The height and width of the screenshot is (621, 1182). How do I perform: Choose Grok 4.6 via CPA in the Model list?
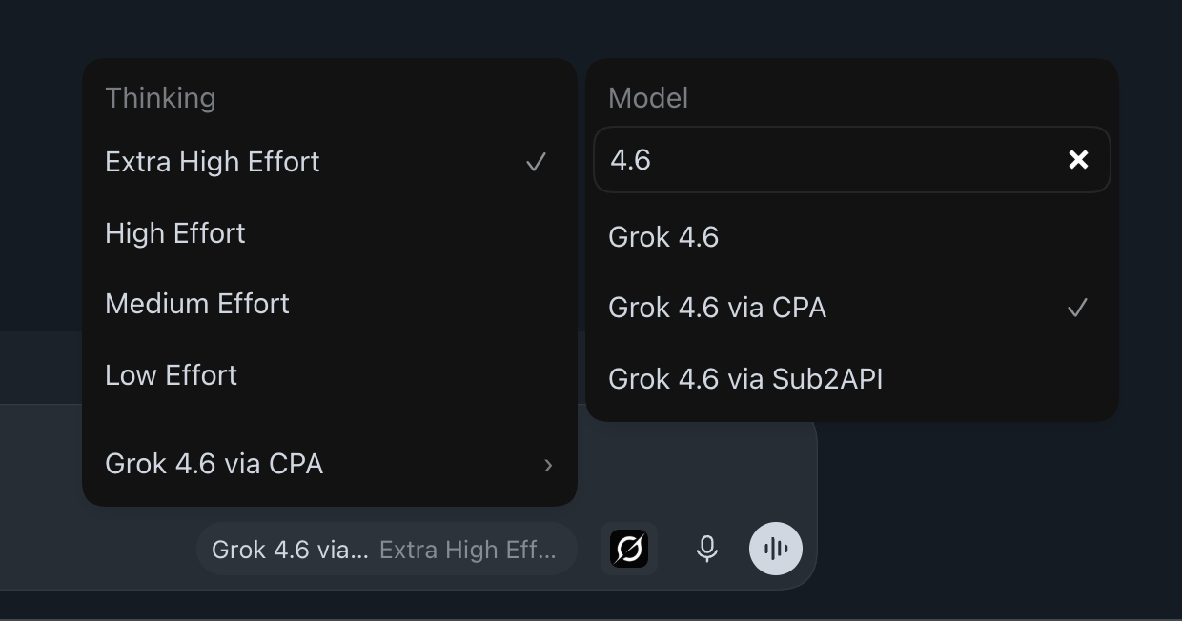[852, 308]
